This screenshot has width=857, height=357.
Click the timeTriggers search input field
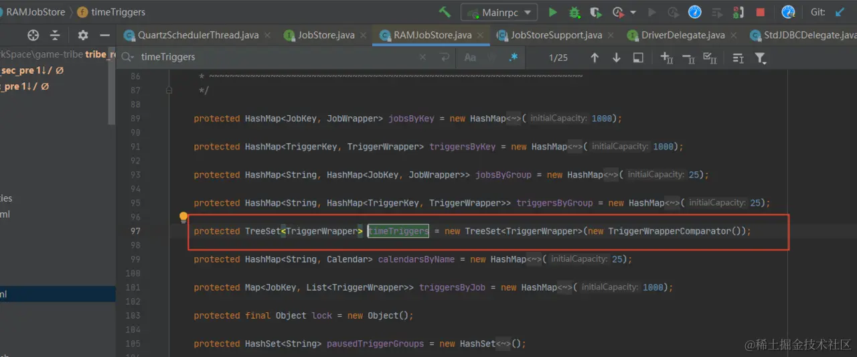point(268,58)
